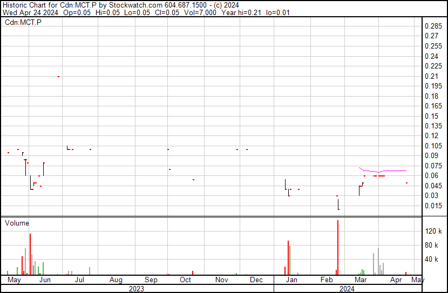Image resolution: width=448 pixels, height=293 pixels.
Task: Click the '2024' year label
Action: (x=347, y=289)
